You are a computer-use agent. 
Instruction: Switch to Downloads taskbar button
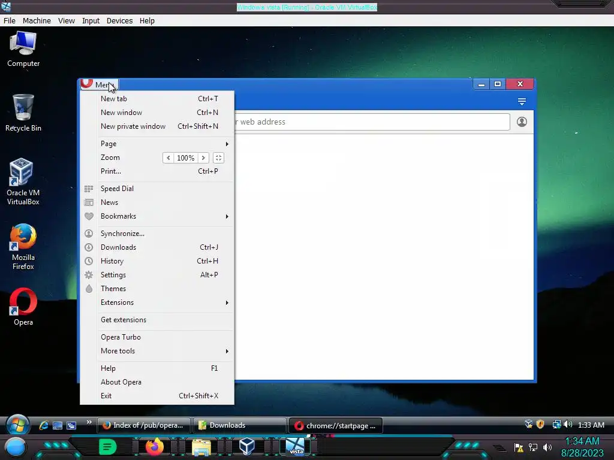(240, 425)
